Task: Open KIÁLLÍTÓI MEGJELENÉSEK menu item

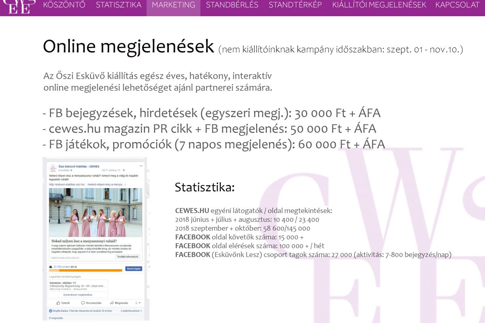Action: click(379, 5)
